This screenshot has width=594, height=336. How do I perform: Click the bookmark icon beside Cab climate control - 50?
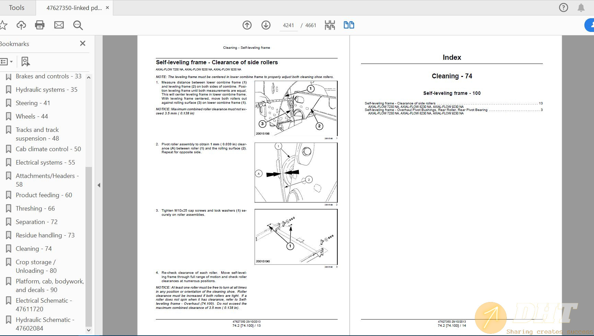click(9, 149)
